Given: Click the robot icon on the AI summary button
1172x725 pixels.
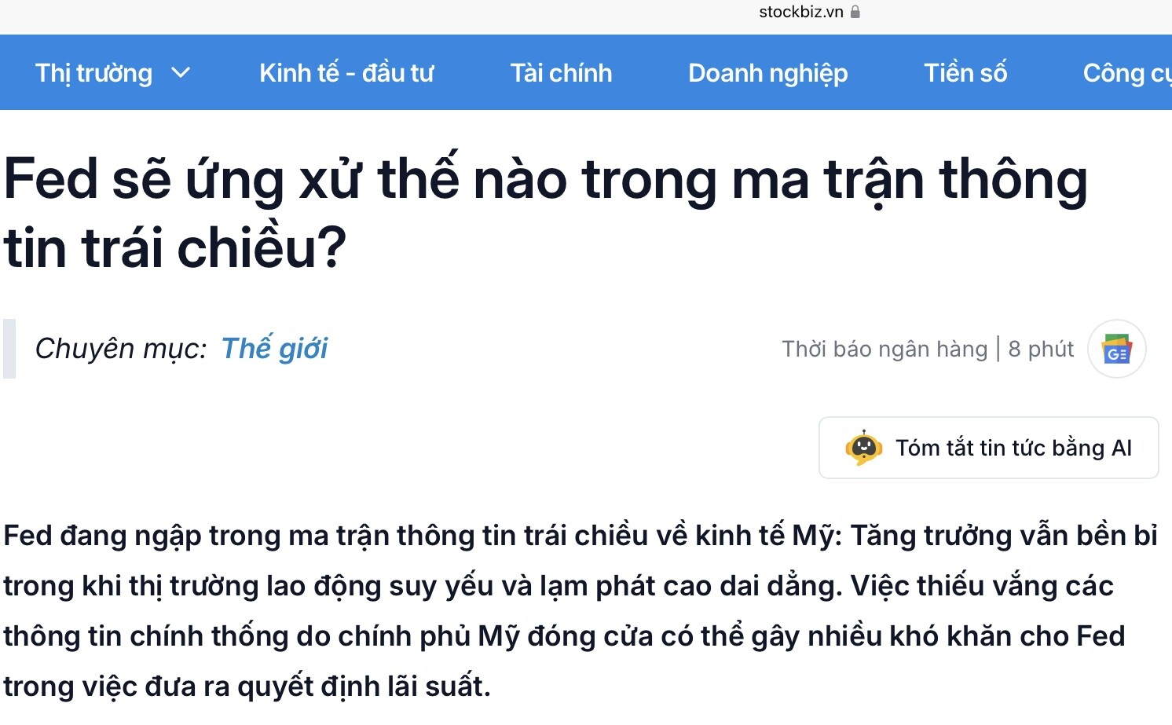Looking at the screenshot, I should [863, 448].
